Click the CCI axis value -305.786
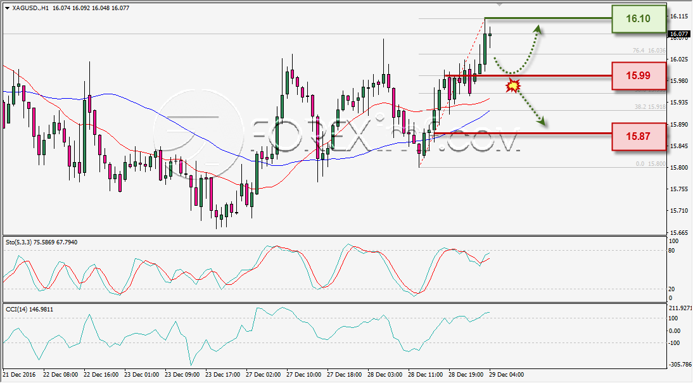The image size is (693, 383). (680, 365)
